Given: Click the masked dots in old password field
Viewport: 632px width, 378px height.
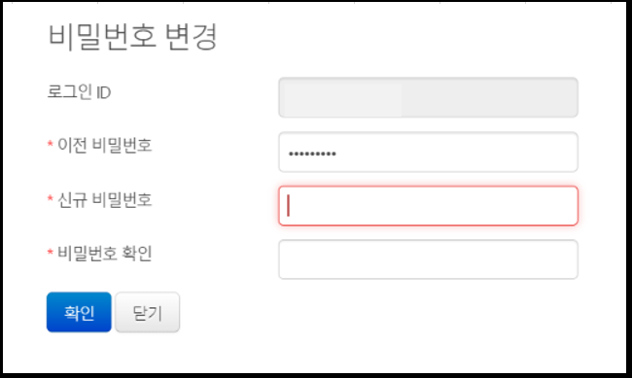Looking at the screenshot, I should [312, 154].
